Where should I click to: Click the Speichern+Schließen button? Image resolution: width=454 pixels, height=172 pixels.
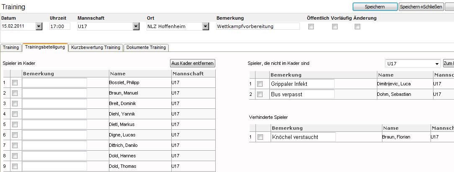421,7
